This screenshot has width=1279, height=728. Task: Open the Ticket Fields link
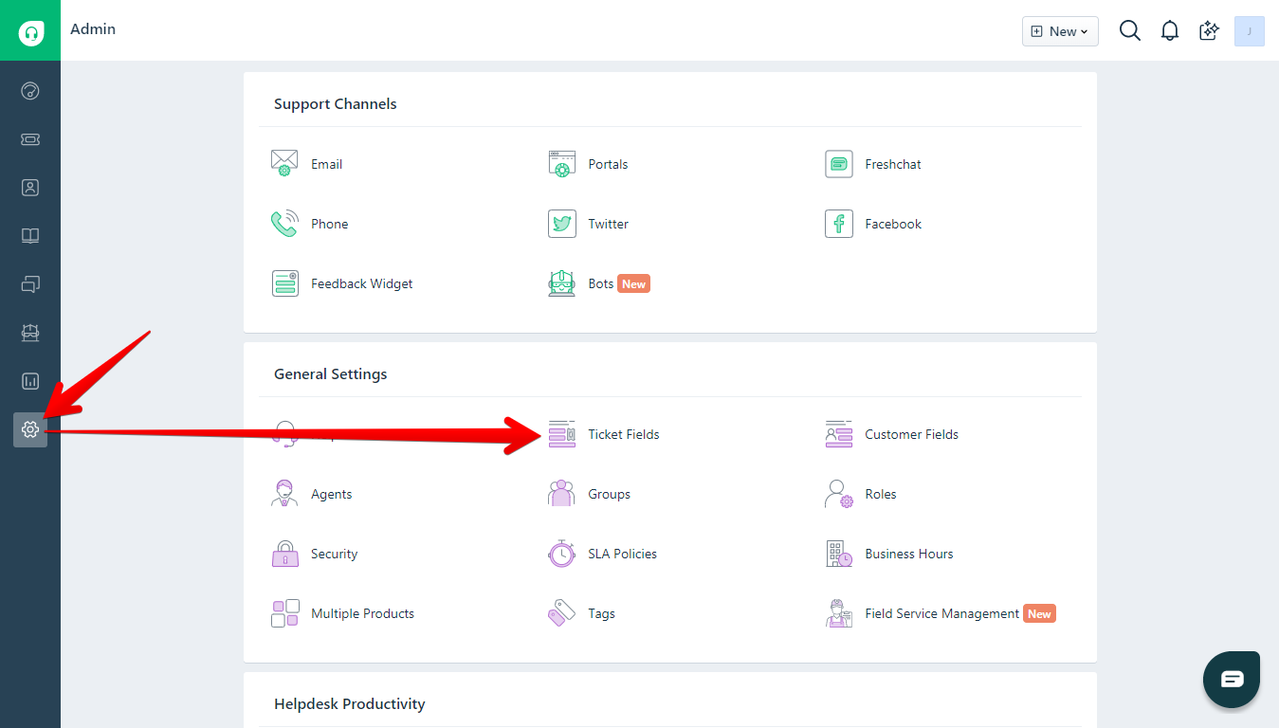click(623, 434)
